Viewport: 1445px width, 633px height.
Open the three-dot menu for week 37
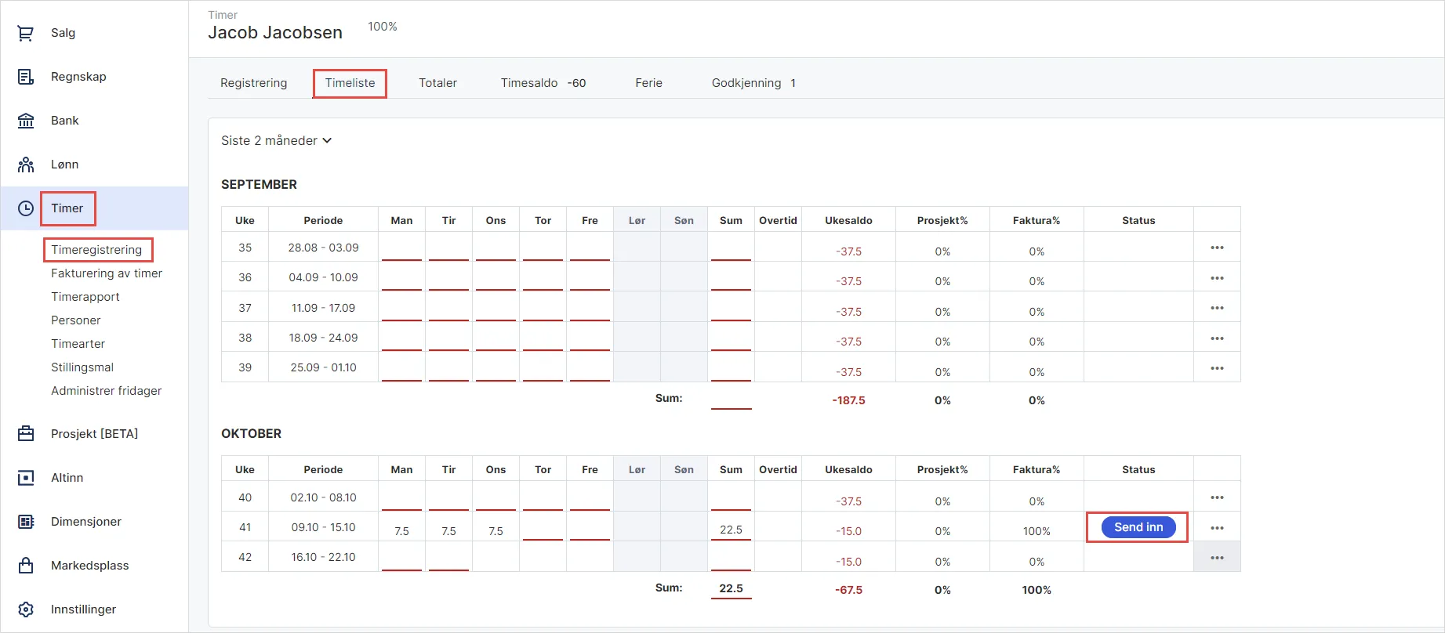point(1217,308)
